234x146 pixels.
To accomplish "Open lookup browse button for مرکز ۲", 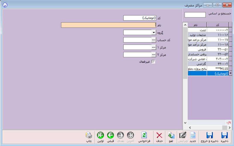I will [154, 54].
